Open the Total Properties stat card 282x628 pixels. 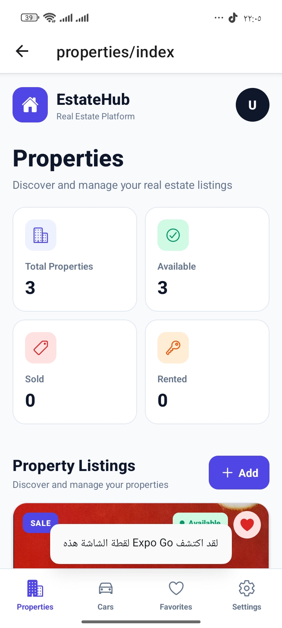pyautogui.click(x=75, y=259)
